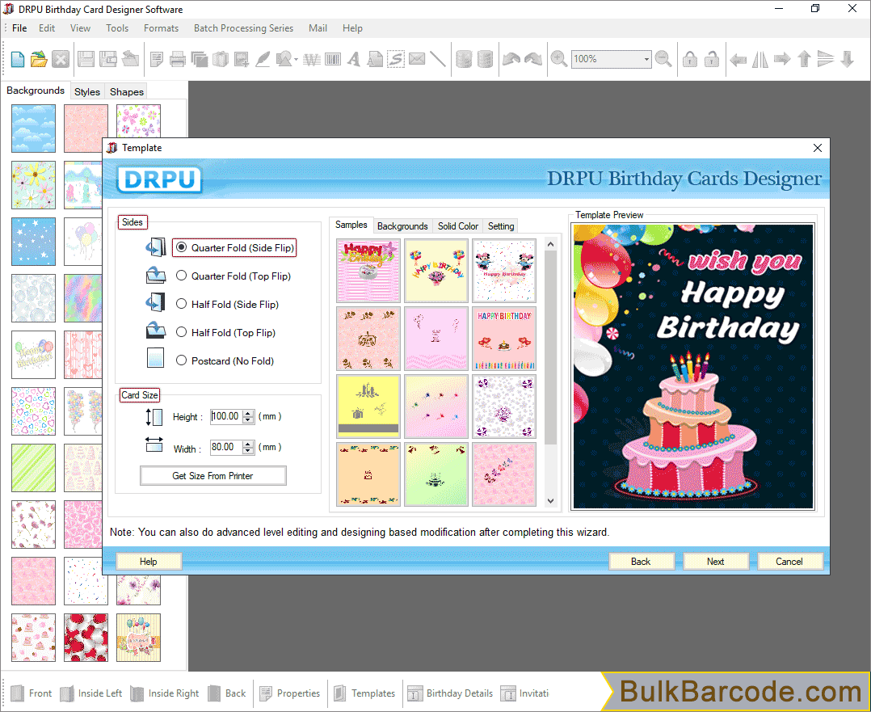Click the Get Size From Printer button
Viewport: 871px width, 712px height.
pos(212,476)
